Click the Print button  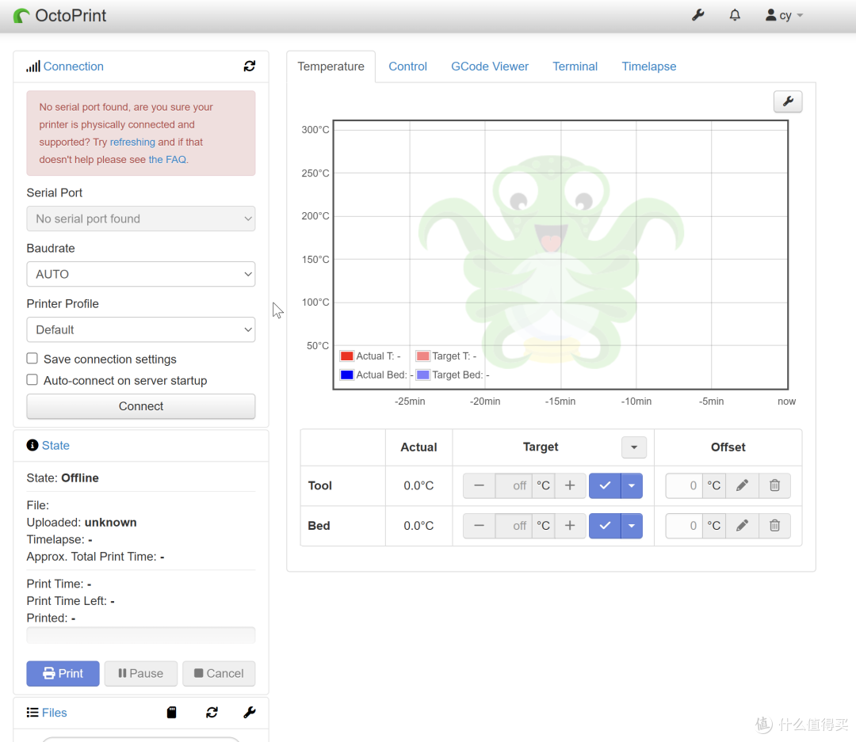tap(63, 673)
